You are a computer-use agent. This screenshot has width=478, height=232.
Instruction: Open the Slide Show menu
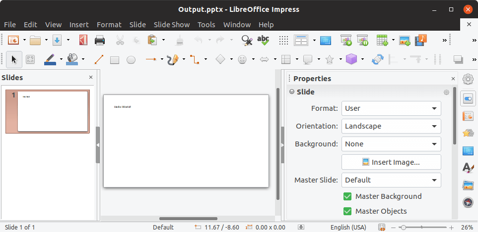point(171,25)
